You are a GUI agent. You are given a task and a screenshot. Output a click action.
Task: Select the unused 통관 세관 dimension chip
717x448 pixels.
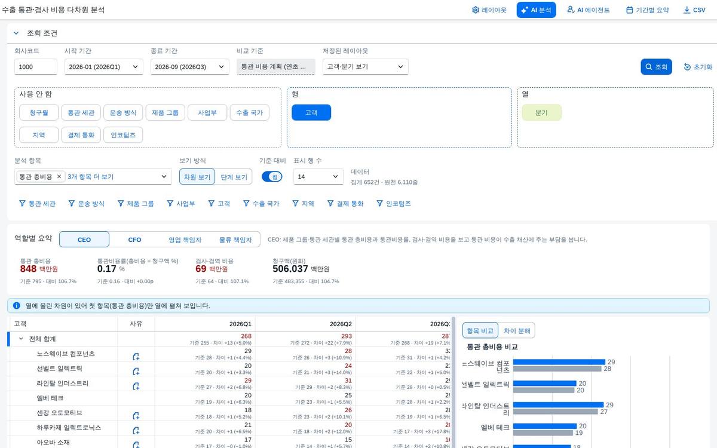coord(81,112)
